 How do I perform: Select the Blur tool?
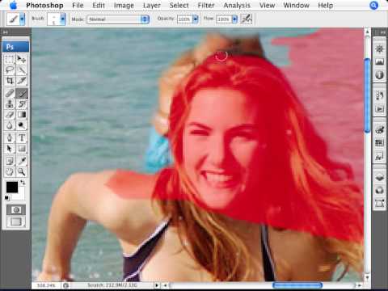click(10, 125)
